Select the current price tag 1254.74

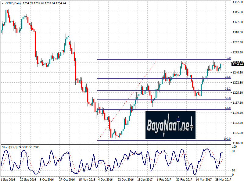click(x=237, y=64)
